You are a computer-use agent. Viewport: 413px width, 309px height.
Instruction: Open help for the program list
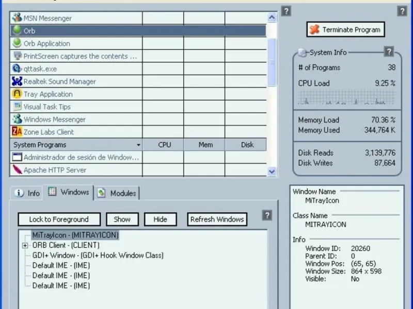click(286, 11)
